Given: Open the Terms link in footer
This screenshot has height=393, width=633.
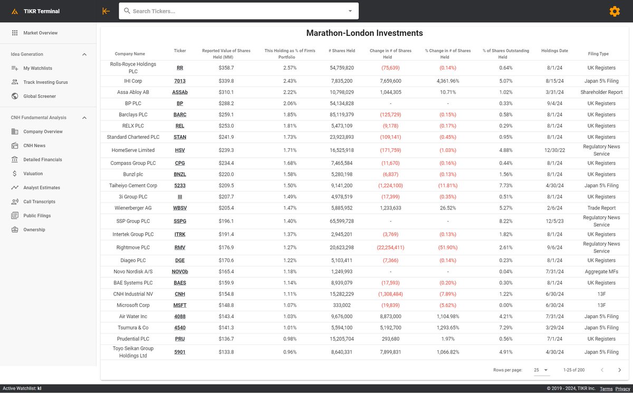Looking at the screenshot, I should click(x=606, y=389).
